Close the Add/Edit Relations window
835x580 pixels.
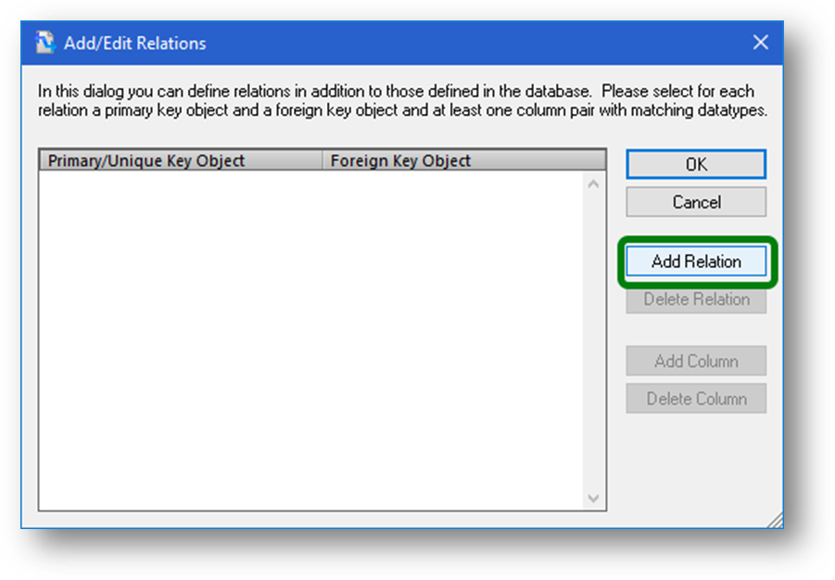pyautogui.click(x=761, y=42)
